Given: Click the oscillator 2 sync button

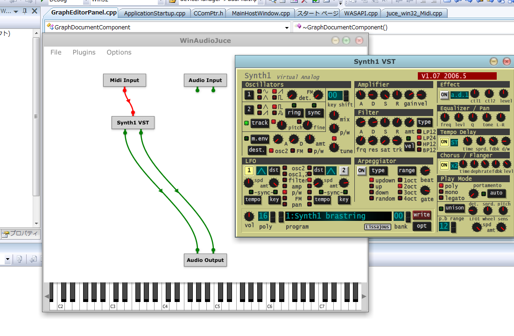Looking at the screenshot, I should click(x=314, y=113).
